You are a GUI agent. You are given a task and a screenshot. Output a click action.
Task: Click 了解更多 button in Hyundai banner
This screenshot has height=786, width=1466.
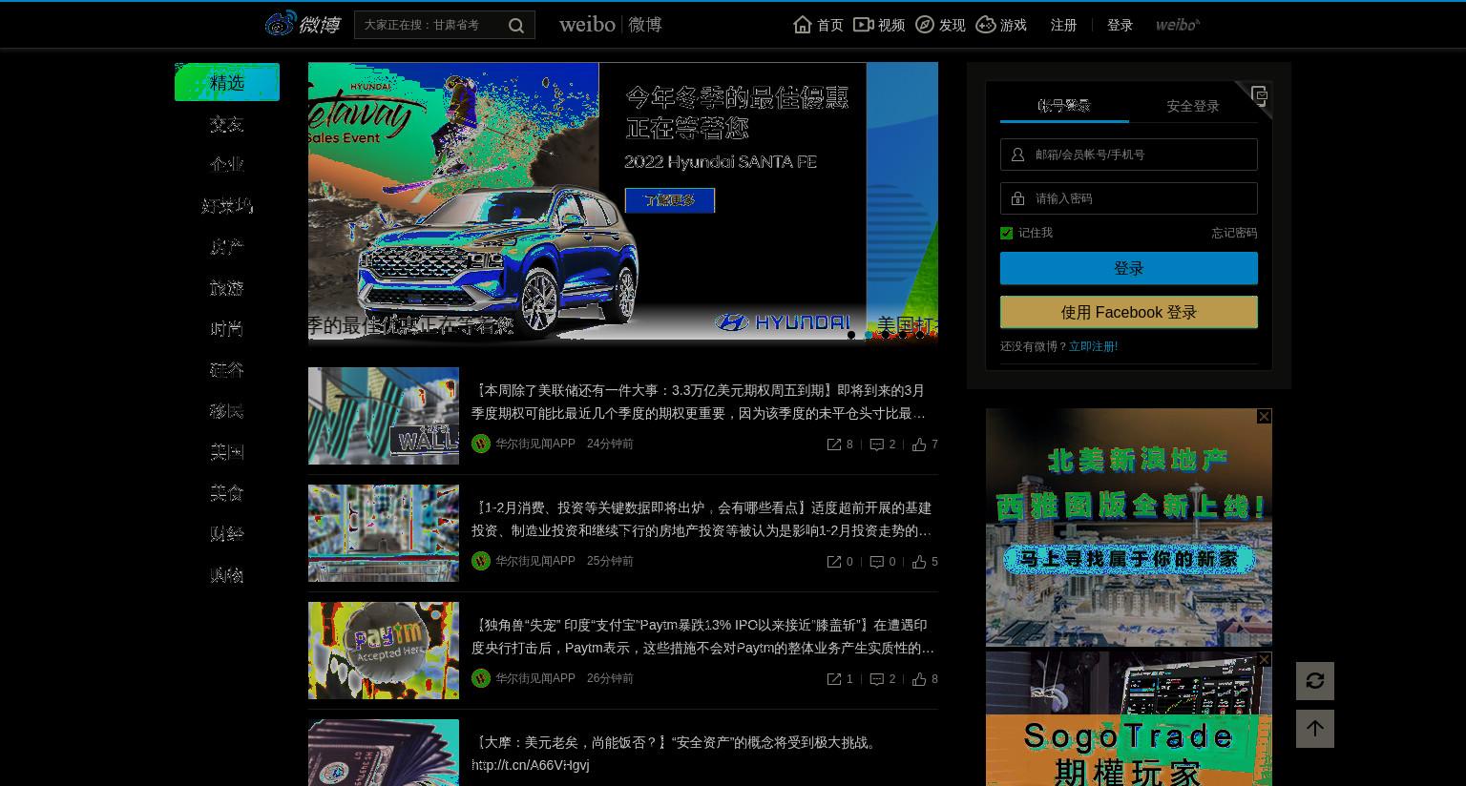coord(670,200)
